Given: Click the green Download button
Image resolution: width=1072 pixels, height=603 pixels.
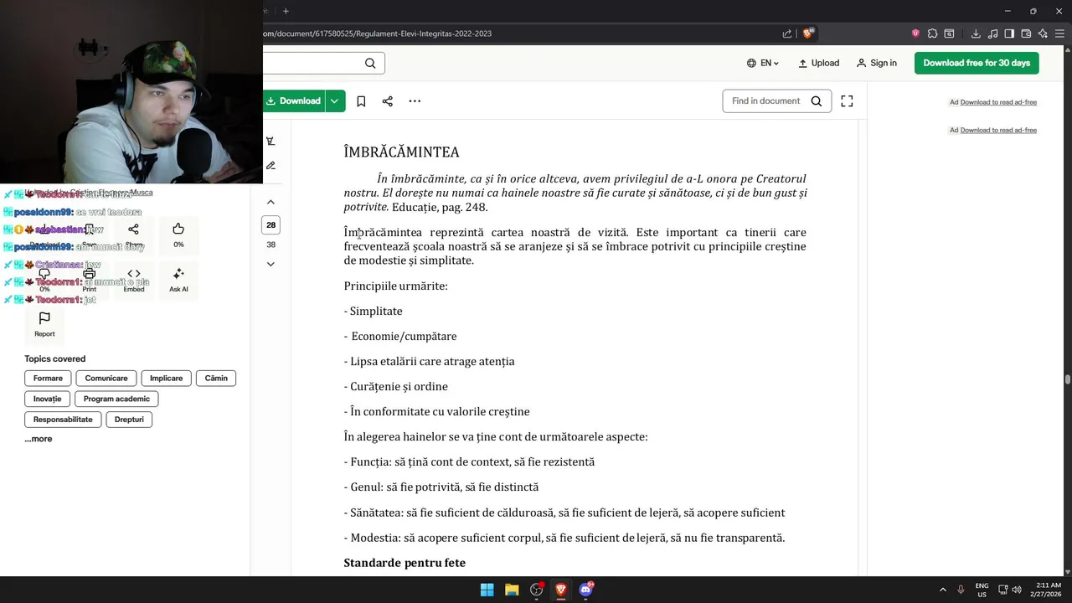Looking at the screenshot, I should (294, 101).
